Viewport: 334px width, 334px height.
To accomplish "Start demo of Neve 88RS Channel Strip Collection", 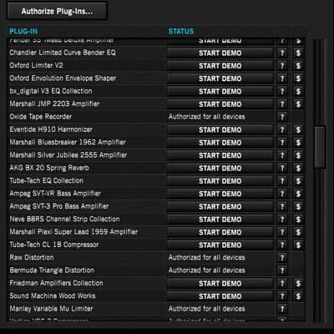I will 220,220.
